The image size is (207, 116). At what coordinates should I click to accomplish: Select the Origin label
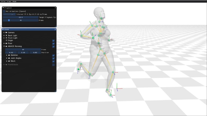click(10, 40)
